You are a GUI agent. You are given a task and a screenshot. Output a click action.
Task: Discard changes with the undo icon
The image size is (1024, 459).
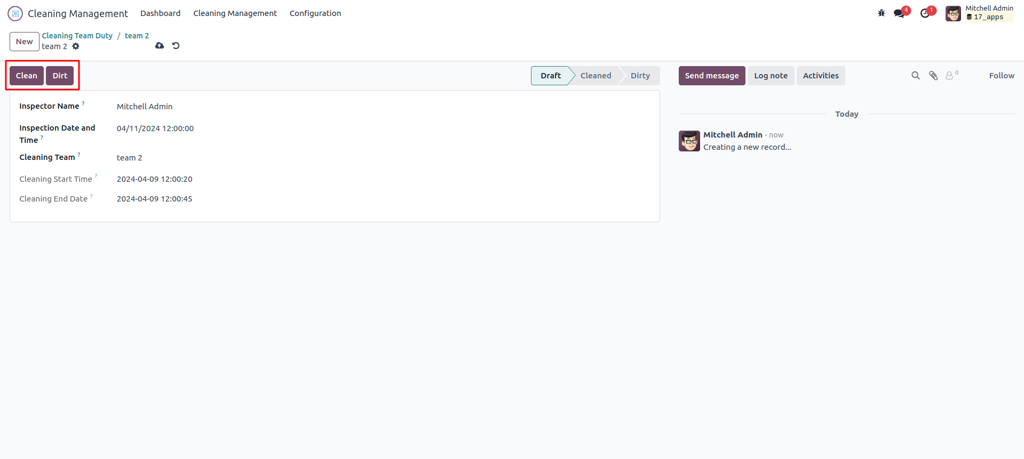pyautogui.click(x=176, y=46)
